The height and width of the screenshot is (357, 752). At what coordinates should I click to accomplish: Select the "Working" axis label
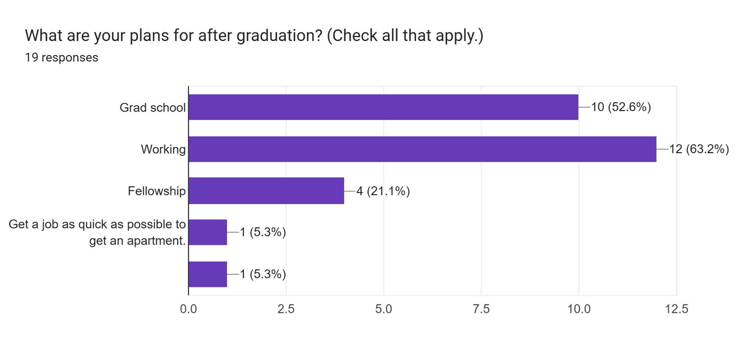click(x=163, y=149)
